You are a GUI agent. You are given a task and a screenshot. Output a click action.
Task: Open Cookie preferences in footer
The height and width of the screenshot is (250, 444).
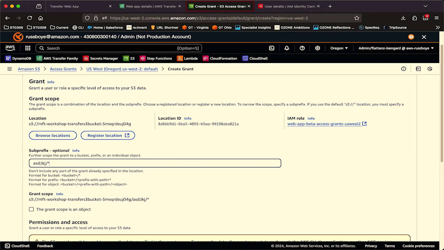point(418,246)
